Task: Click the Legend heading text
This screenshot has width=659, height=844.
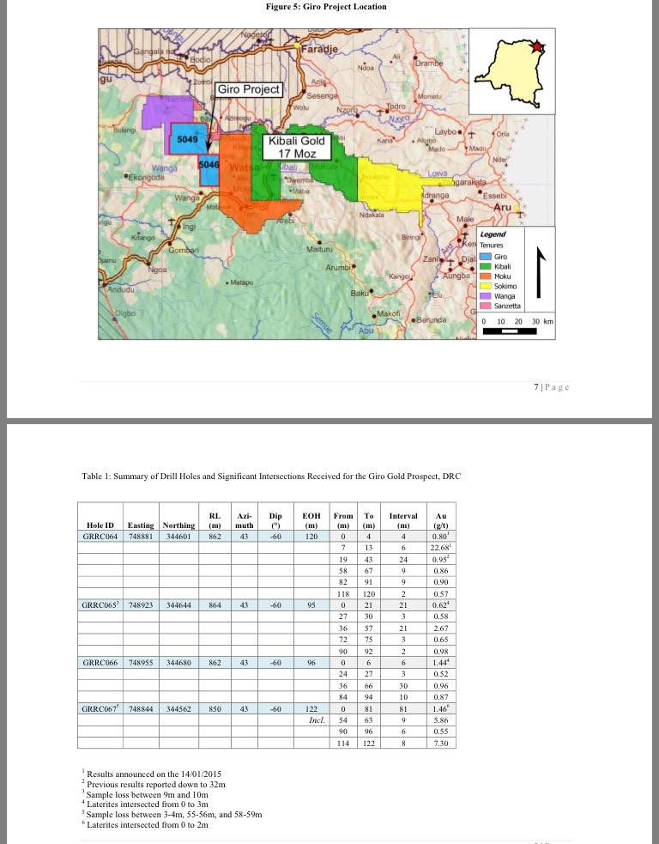Action: click(x=493, y=234)
